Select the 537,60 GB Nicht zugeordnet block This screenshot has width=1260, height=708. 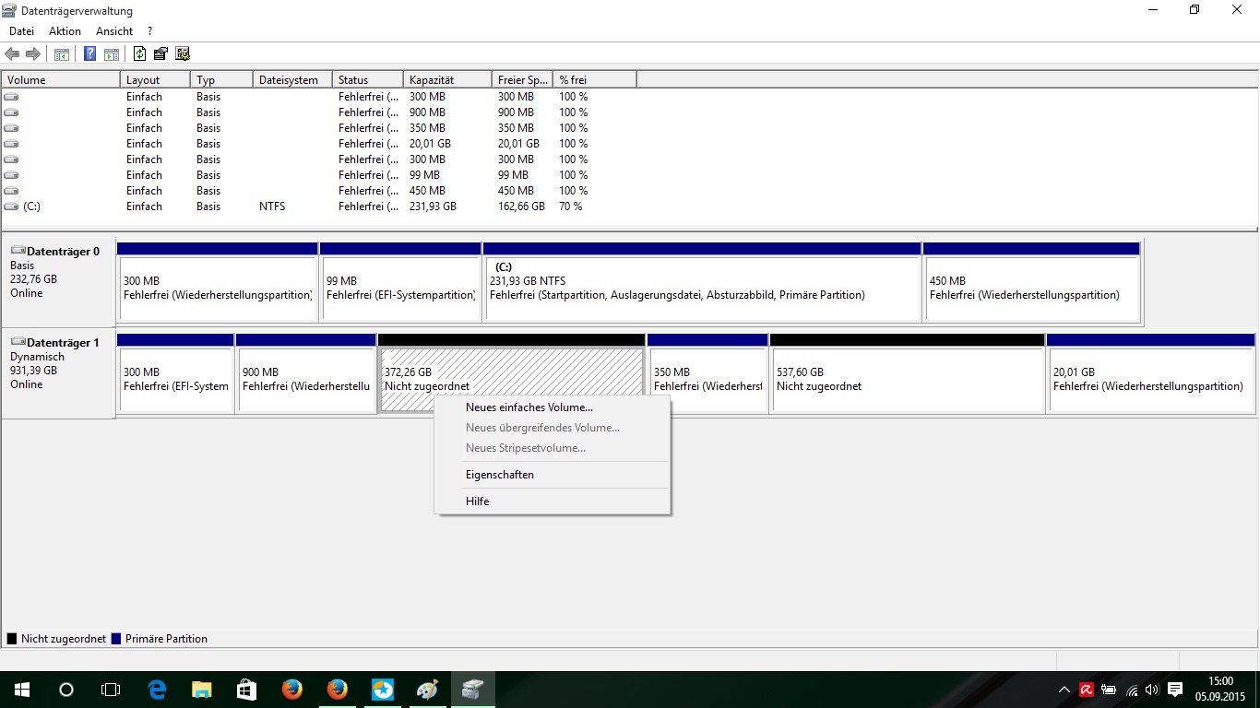coord(907,372)
